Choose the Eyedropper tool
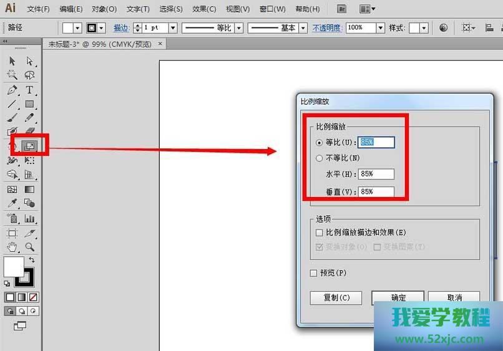 pos(12,203)
